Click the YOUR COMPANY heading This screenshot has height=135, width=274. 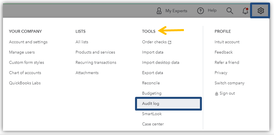point(25,31)
